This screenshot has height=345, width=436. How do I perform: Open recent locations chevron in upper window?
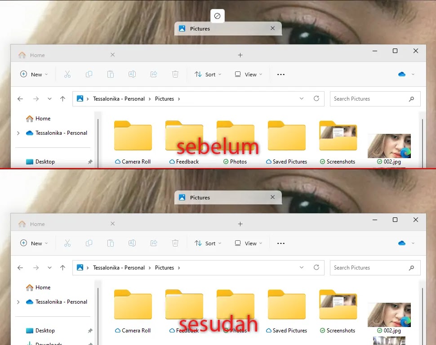point(49,99)
